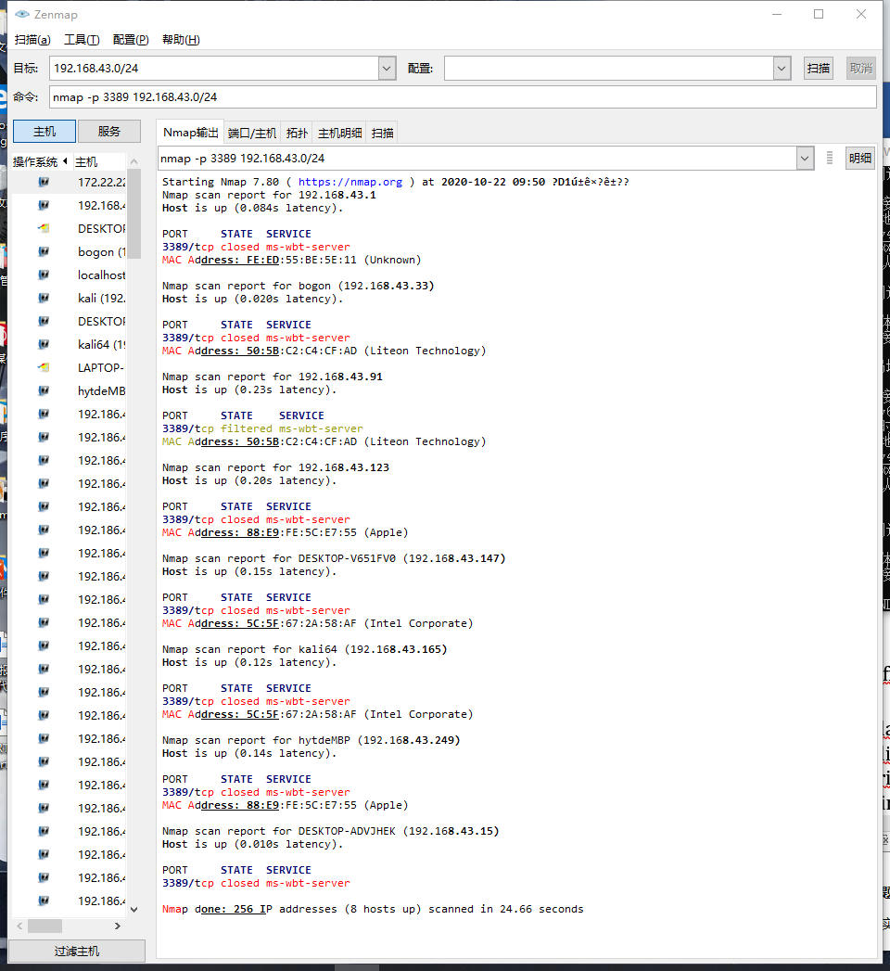This screenshot has height=971, width=890.
Task: Switch to the 主机明细 tab
Action: click(x=340, y=134)
